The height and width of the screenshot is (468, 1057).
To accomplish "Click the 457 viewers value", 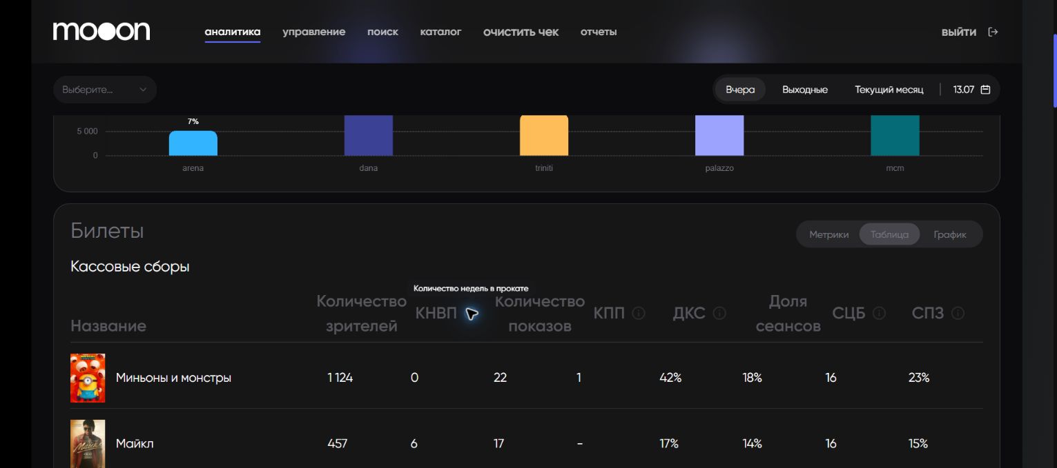I will tap(337, 444).
